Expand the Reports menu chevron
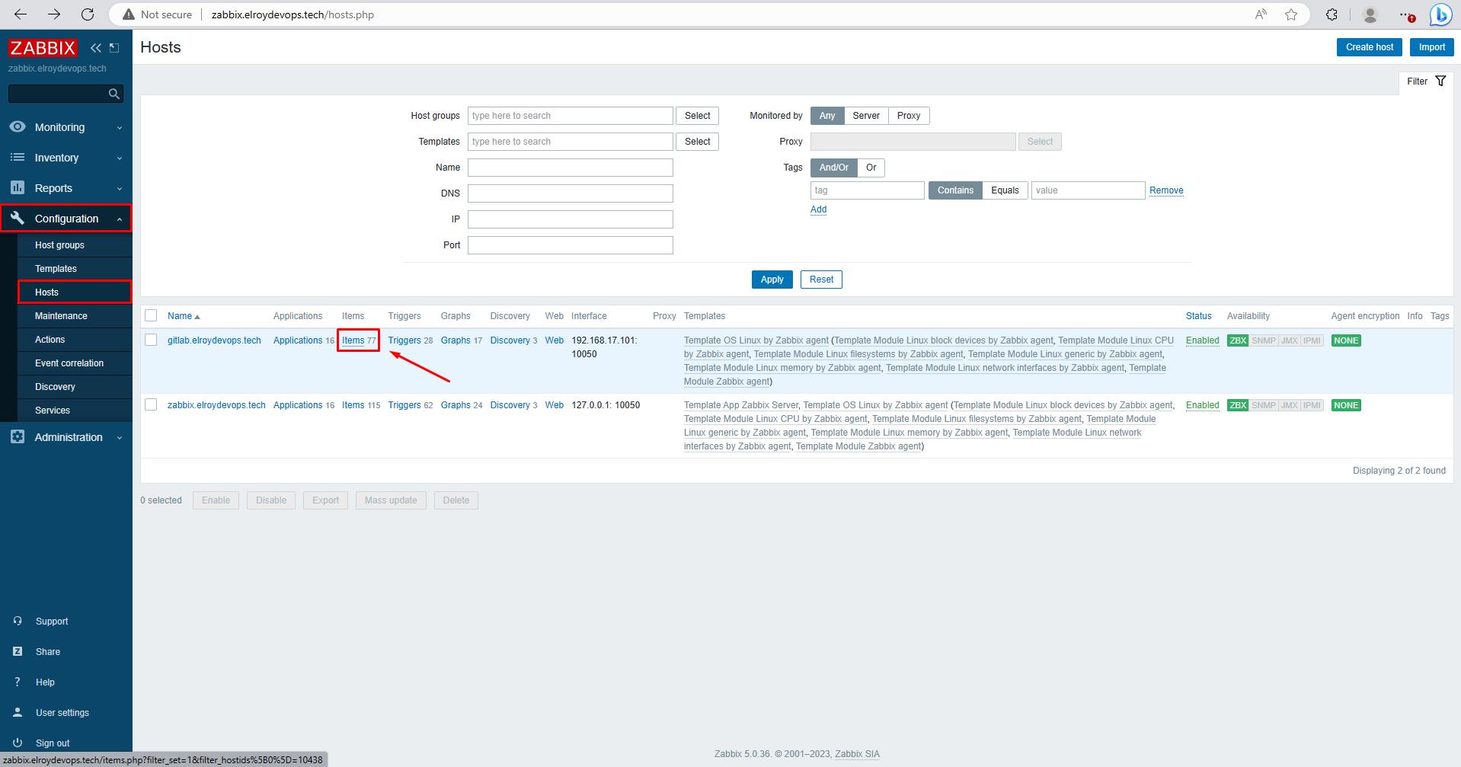The image size is (1461, 767). 120,189
